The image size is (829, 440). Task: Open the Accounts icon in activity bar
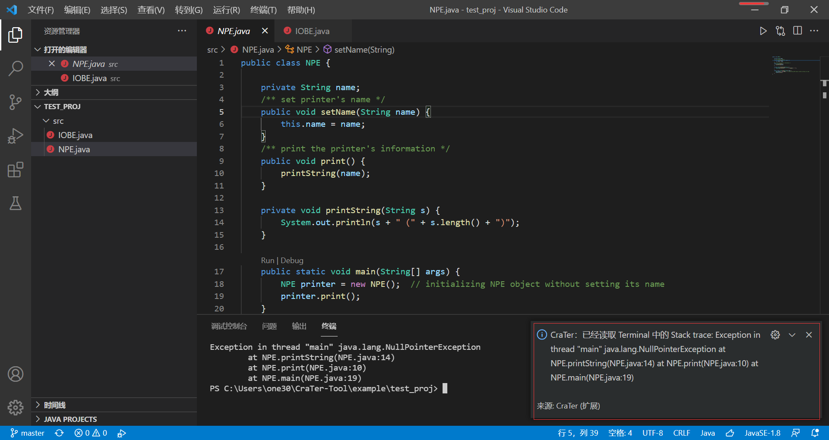click(16, 374)
